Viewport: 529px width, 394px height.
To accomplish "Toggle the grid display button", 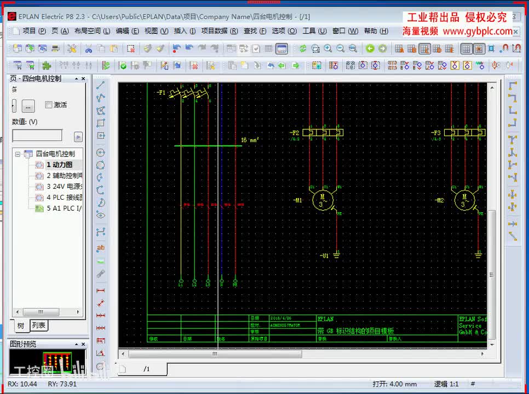I will coord(466,49).
